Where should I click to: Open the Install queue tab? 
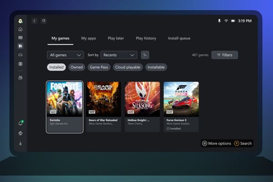click(179, 38)
